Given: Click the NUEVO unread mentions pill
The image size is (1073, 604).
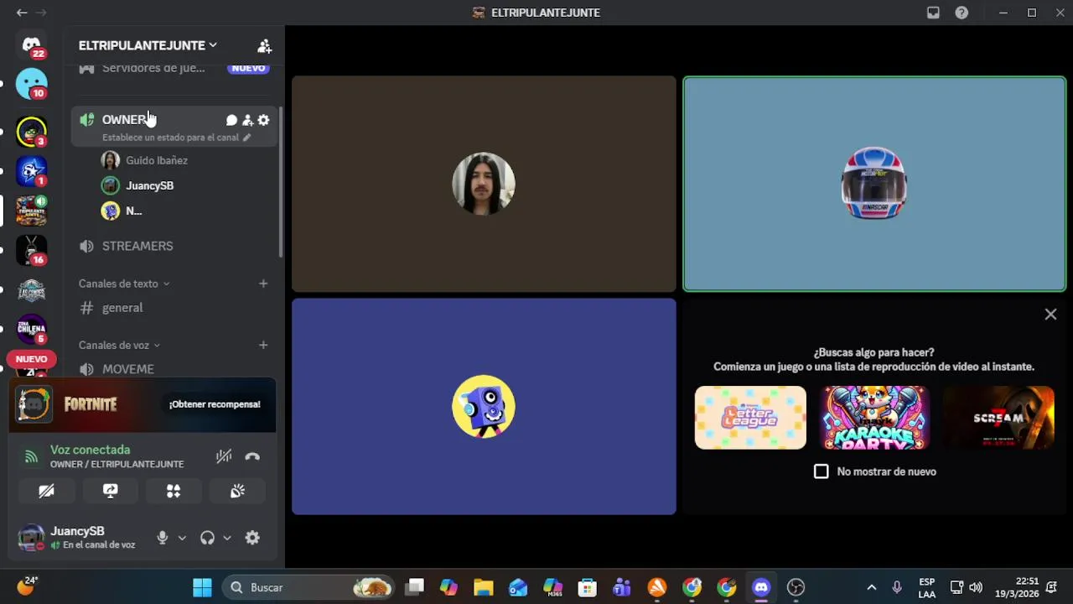Looking at the screenshot, I should 31,359.
